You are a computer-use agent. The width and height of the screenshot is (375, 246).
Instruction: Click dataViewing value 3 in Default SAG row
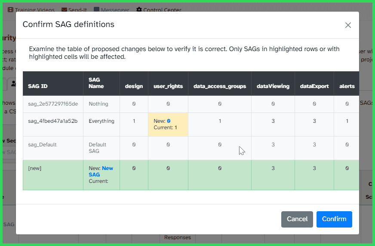click(273, 145)
